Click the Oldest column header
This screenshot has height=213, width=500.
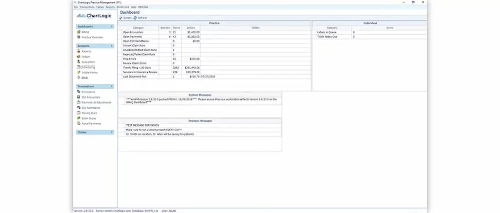[x=255, y=28]
